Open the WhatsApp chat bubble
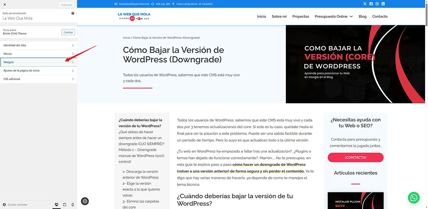This screenshot has width=428, height=209. pyautogui.click(x=414, y=198)
